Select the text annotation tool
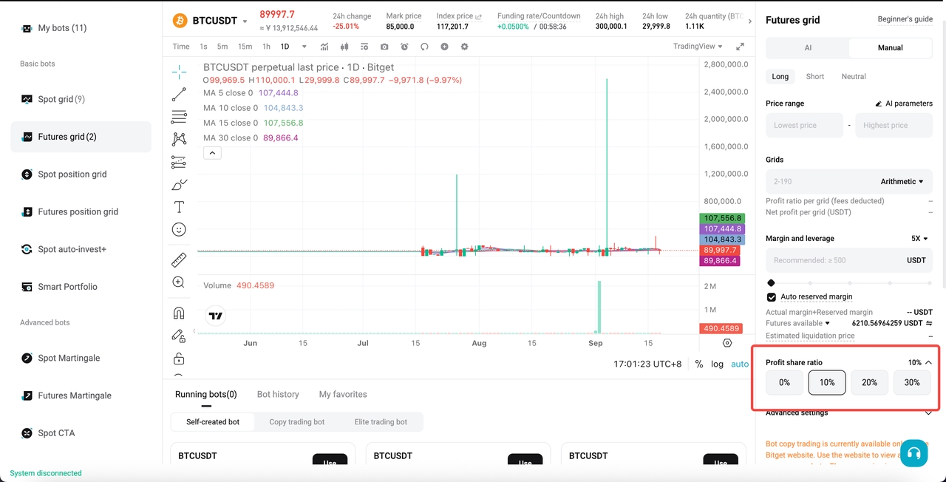This screenshot has height=482, width=946. [x=179, y=207]
